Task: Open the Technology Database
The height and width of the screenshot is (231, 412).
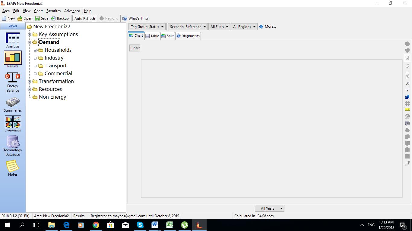Action: (13, 146)
